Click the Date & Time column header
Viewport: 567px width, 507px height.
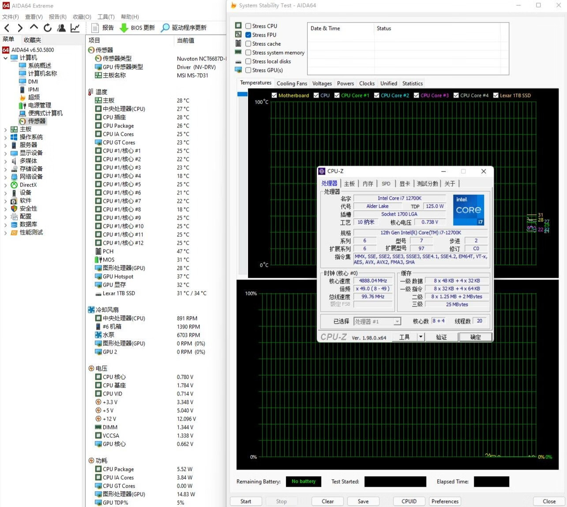[341, 28]
